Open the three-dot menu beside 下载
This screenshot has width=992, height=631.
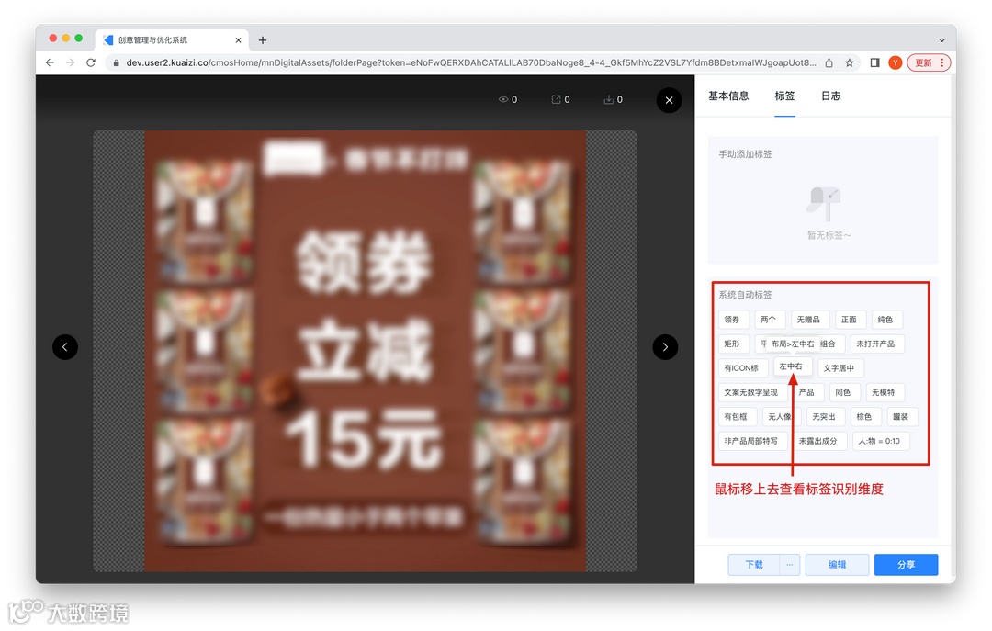[789, 564]
